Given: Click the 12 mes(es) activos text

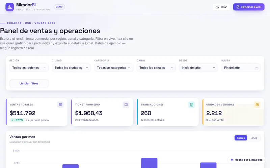Looking at the screenshot, I should (152, 120).
